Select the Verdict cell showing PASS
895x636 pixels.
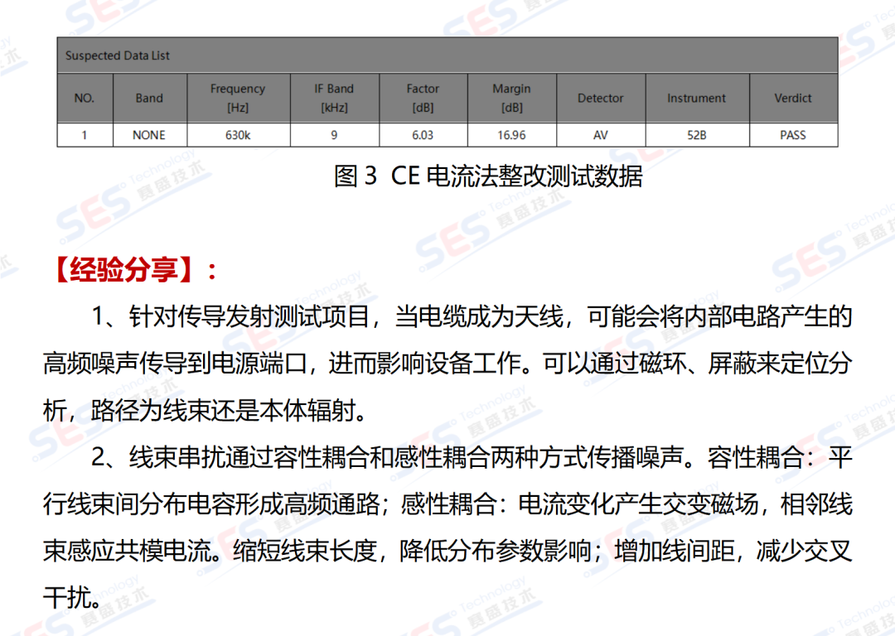[793, 135]
